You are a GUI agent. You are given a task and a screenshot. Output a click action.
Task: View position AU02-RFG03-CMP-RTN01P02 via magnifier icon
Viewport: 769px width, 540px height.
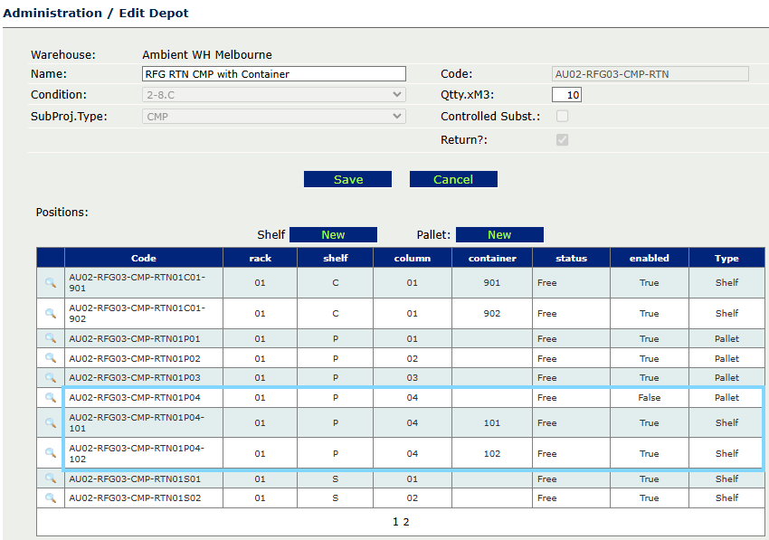[51, 358]
